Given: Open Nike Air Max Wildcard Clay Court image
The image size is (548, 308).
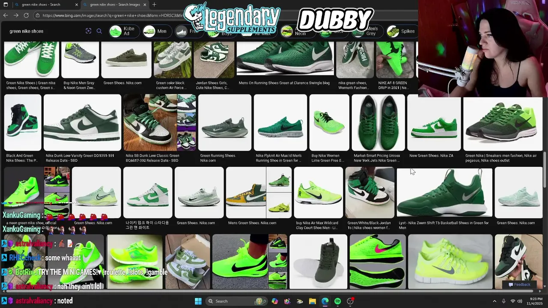Looking at the screenshot, I should [319, 192].
